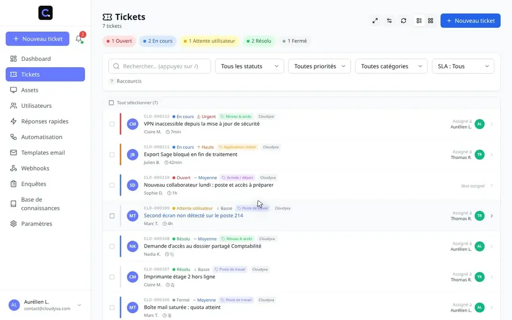Image resolution: width=512 pixels, height=320 pixels.
Task: Open Second écran ticket via its chevron
Action: pyautogui.click(x=492, y=216)
